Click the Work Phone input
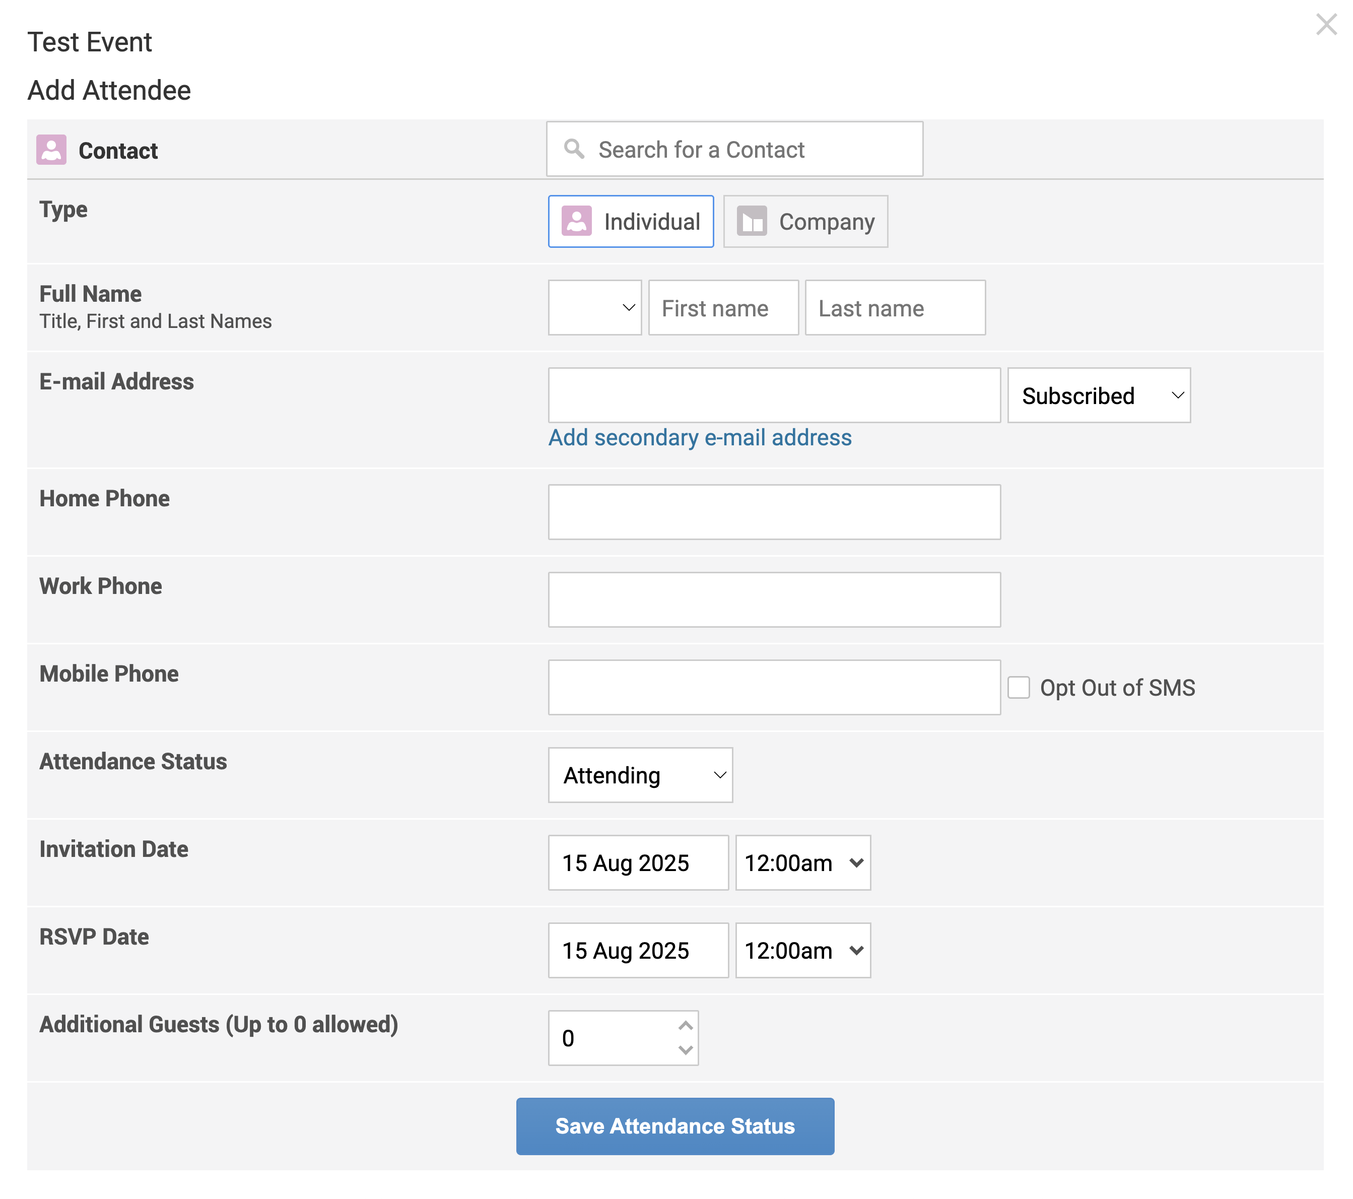 coord(774,600)
